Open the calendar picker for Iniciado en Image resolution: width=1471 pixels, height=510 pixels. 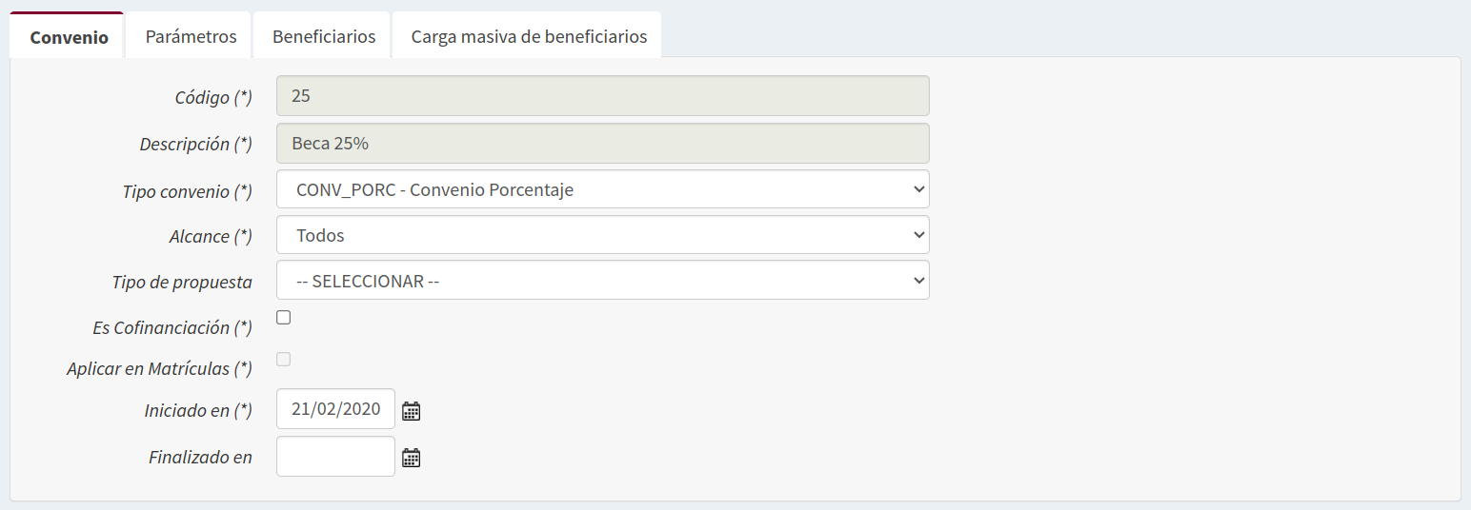(x=411, y=411)
